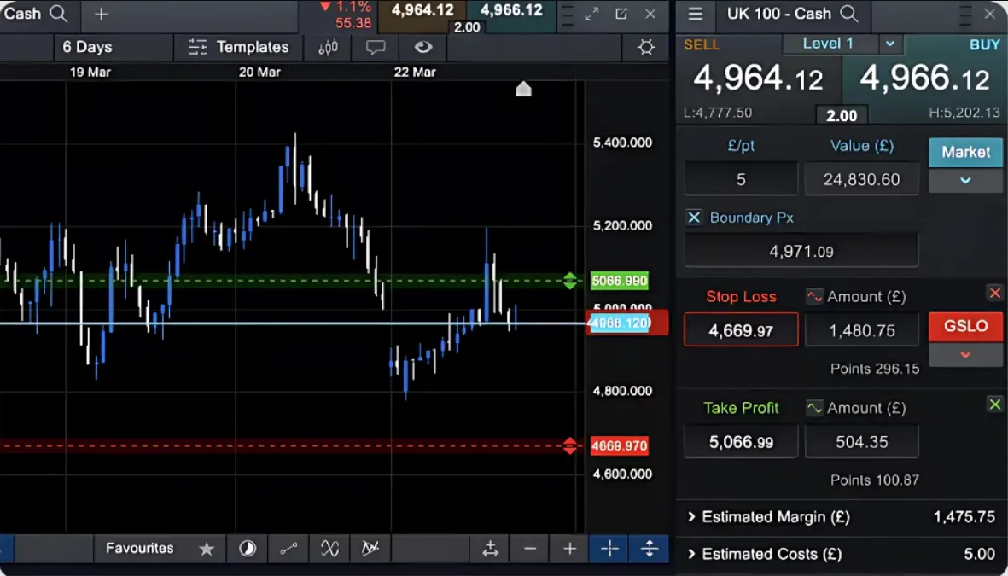Screen dimensions: 1008x576
Task: Select the Market order type button
Action: [x=965, y=153]
